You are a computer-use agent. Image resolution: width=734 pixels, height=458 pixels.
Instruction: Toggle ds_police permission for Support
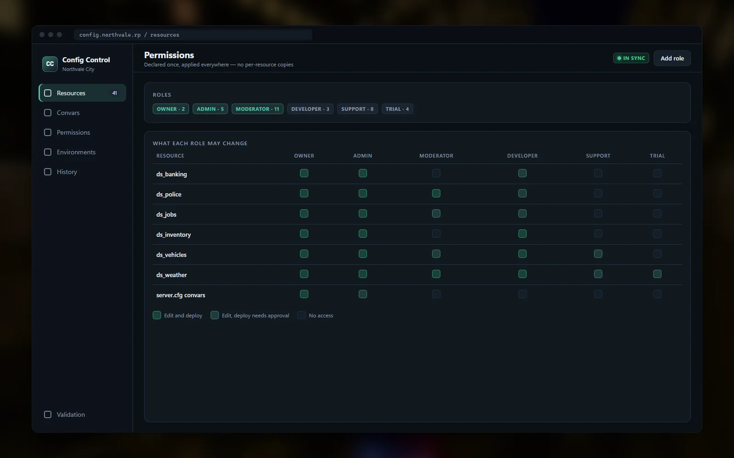(x=598, y=193)
